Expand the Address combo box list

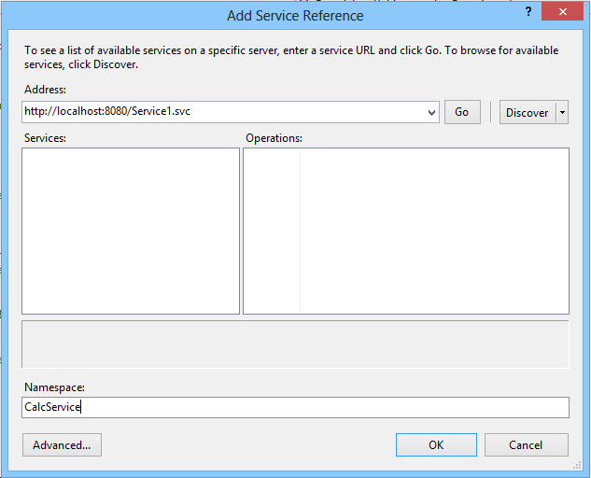[431, 112]
